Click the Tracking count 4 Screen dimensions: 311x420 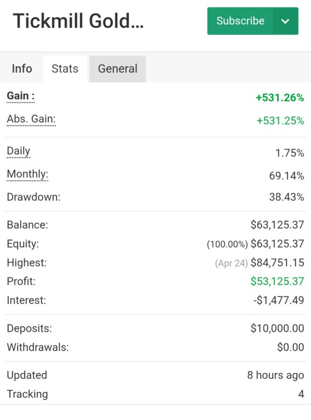pyautogui.click(x=301, y=394)
